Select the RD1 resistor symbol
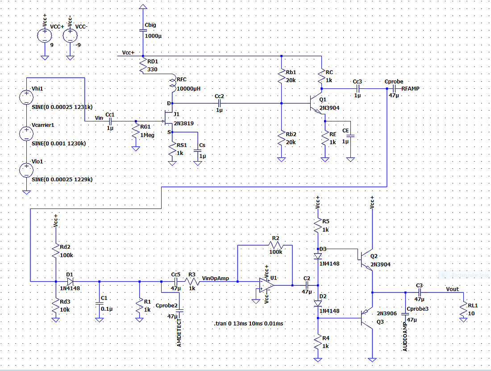Screen dimensions: 491x371 (x=143, y=66)
